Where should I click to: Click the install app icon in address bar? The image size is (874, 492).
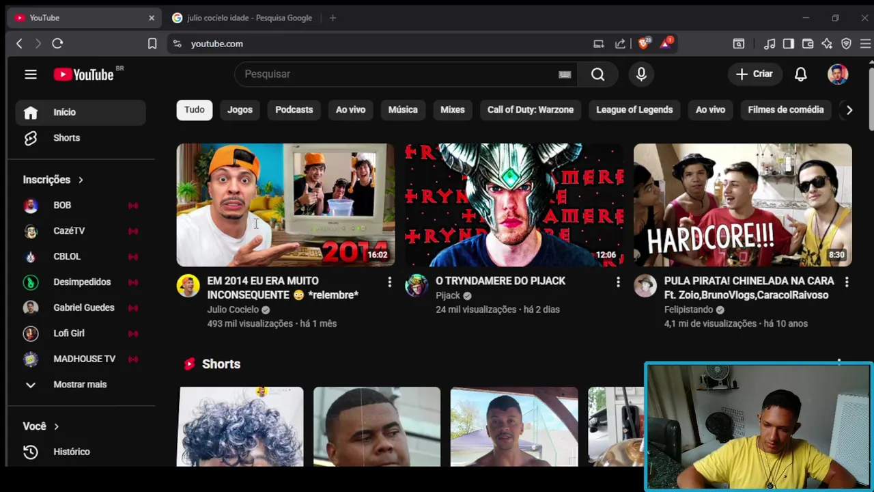tap(598, 44)
